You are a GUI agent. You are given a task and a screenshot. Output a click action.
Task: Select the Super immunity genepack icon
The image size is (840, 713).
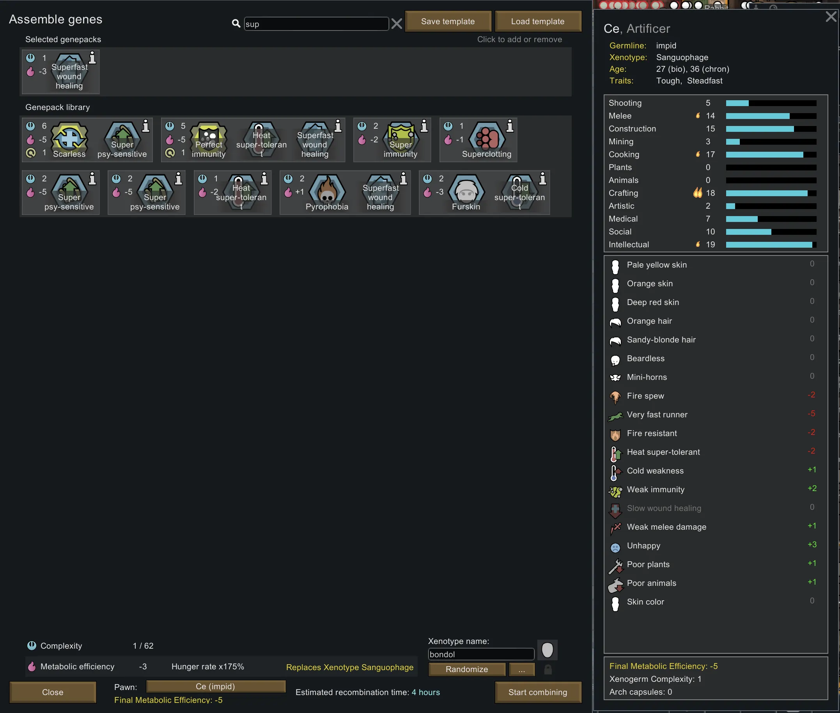coord(401,138)
